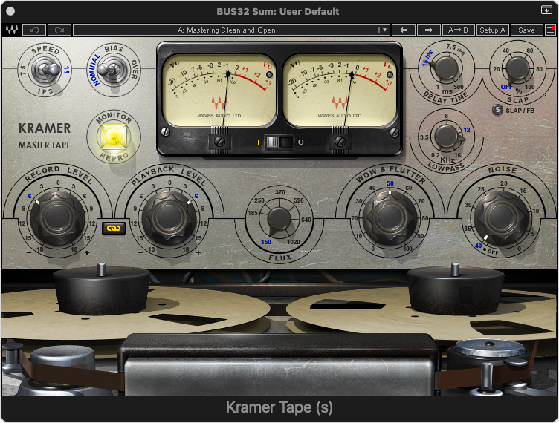The height and width of the screenshot is (423, 559).
Task: Click the S icon for Slap/FB
Action: (x=497, y=110)
